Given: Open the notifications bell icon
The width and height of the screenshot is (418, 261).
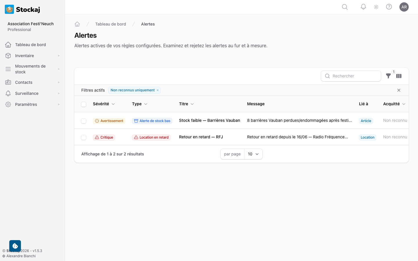Looking at the screenshot, I should [x=363, y=7].
